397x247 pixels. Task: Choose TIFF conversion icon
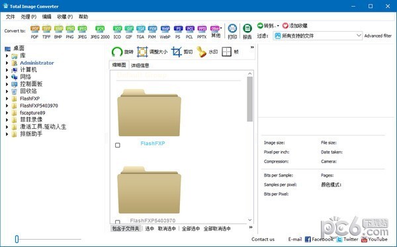tap(46, 32)
